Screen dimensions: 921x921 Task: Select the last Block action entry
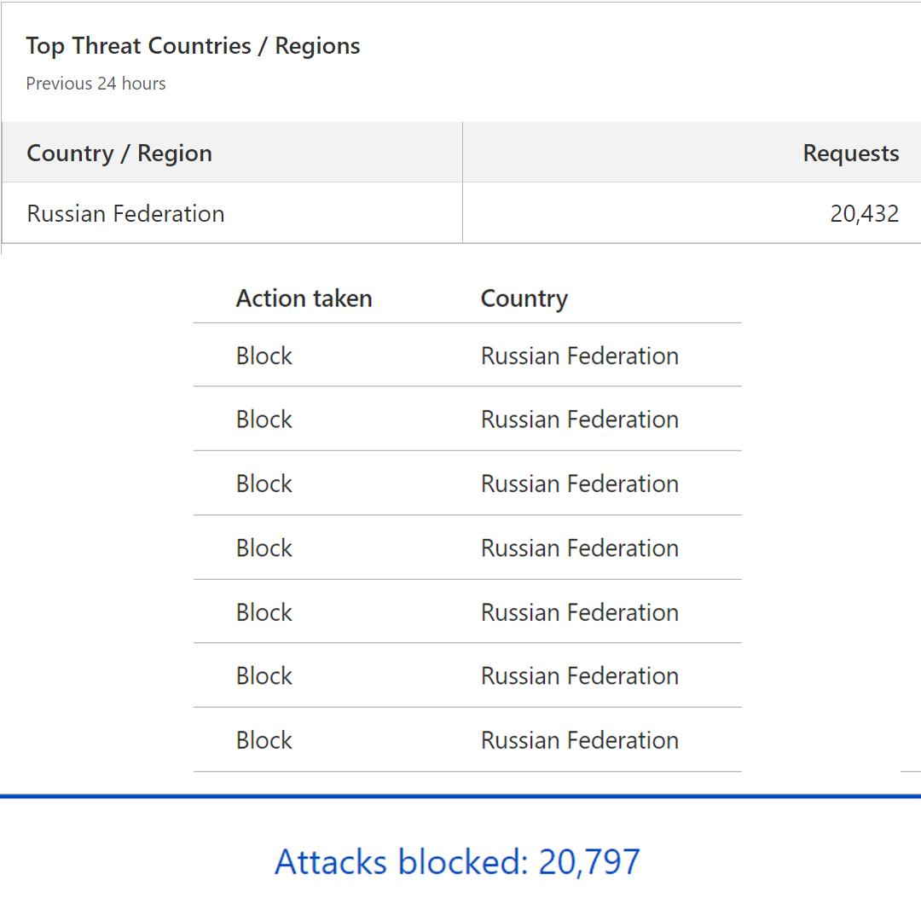tap(264, 740)
